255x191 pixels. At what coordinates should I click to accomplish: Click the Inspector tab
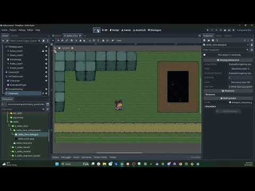(x=208, y=36)
